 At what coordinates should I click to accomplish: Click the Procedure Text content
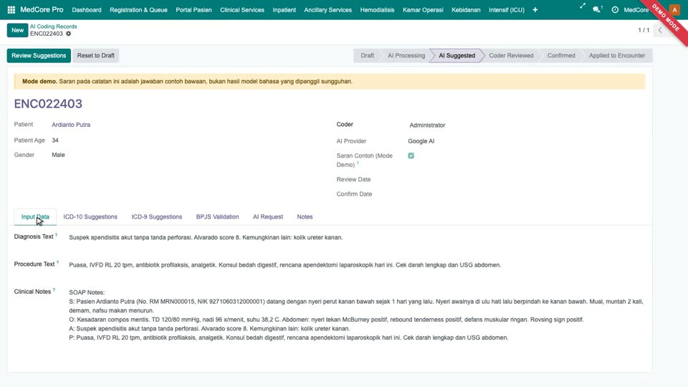[285, 265]
